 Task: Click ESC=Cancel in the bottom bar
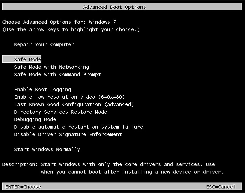tap(221, 187)
